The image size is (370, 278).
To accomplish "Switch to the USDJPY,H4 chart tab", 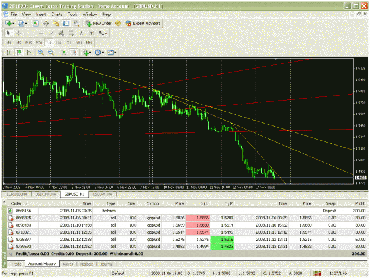I will tap(102, 194).
